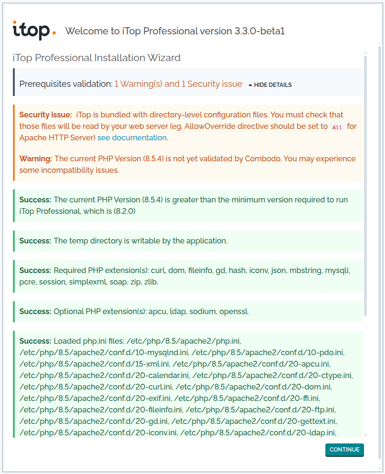385x474 pixels.
Task: Click the "Loaded php.ini files" text
Action: pyautogui.click(x=89, y=341)
